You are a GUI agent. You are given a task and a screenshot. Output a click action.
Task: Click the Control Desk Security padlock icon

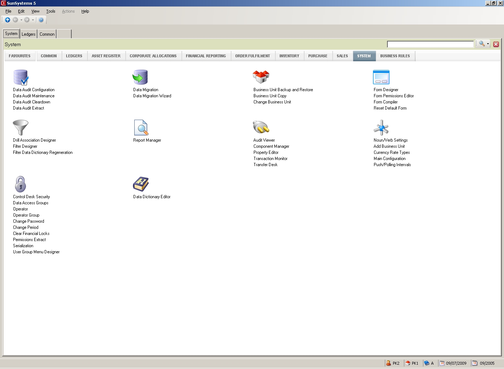(21, 184)
